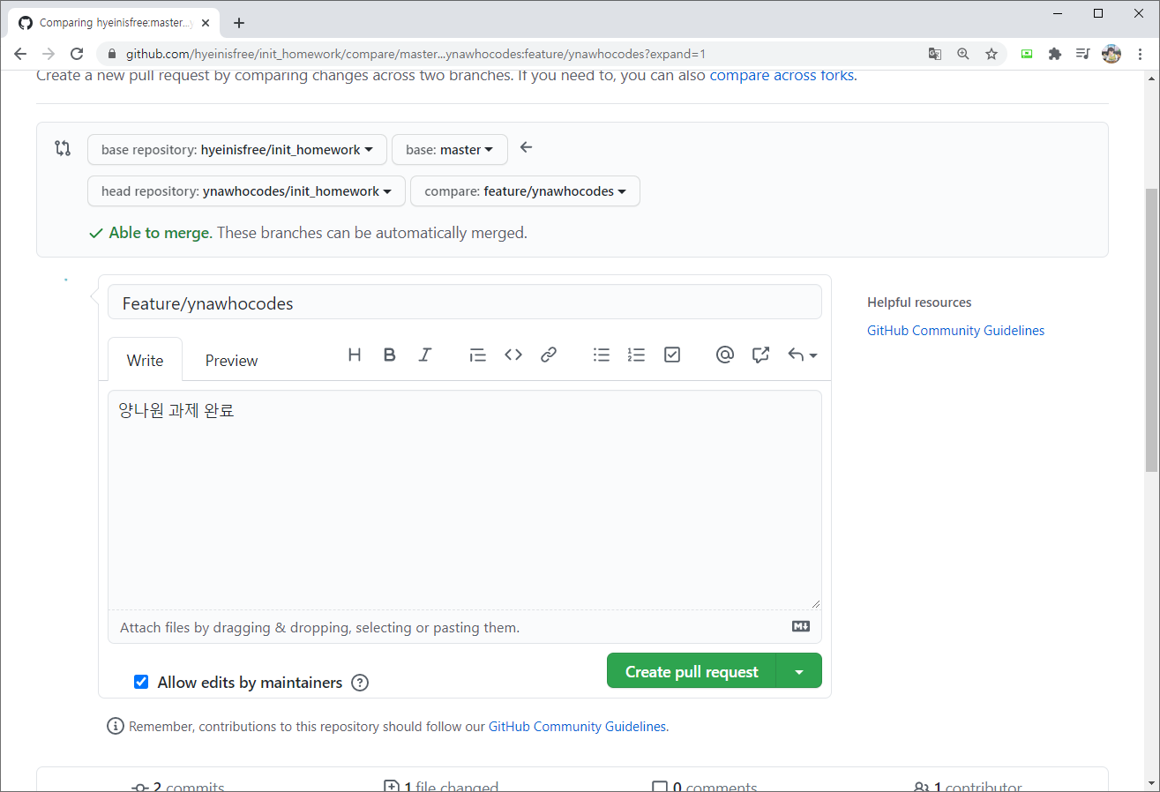1160x792 pixels.
Task: Open the translate page icon
Action: coord(935,54)
